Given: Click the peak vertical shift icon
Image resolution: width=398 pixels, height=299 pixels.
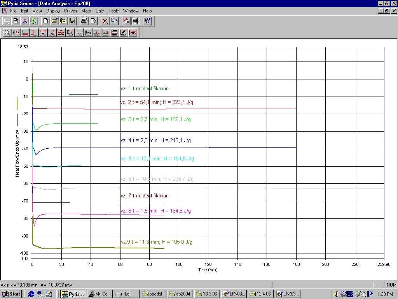Looking at the screenshot, I should (x=52, y=33).
